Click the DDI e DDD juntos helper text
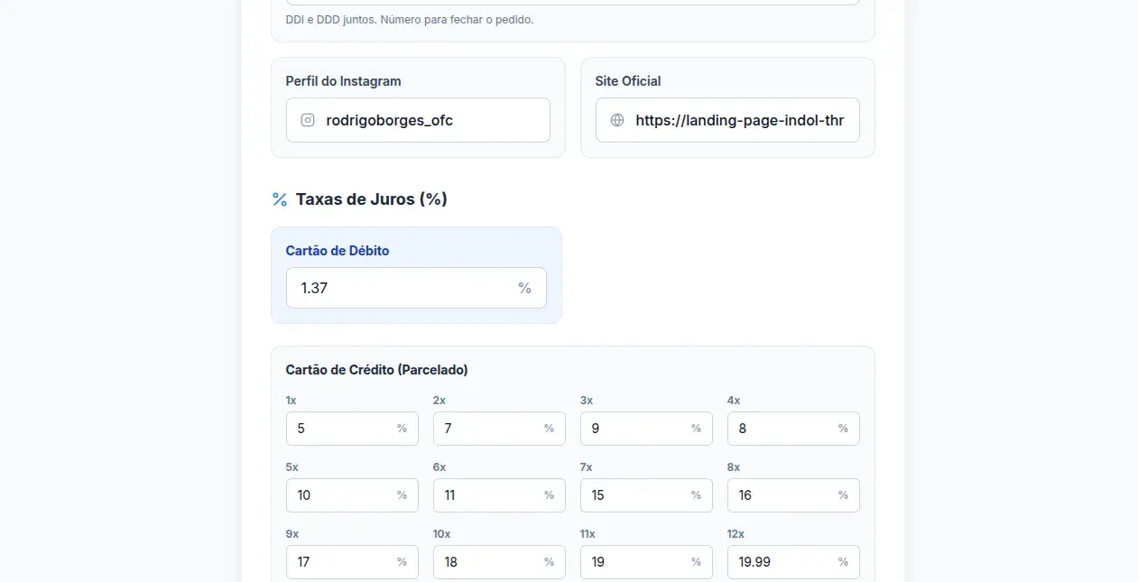This screenshot has width=1138, height=582. point(410,19)
